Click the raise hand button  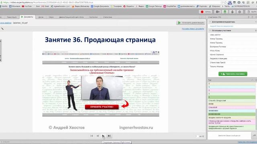[232, 12]
